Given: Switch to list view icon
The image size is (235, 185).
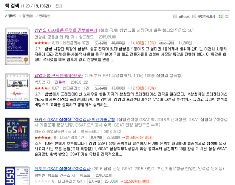Looking at the screenshot, I should (x=221, y=16).
